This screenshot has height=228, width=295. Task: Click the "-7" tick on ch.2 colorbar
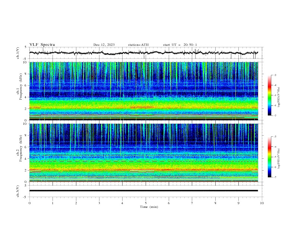tap(275, 177)
